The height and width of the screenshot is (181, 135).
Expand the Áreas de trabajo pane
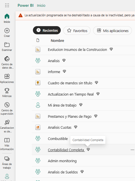7,162
